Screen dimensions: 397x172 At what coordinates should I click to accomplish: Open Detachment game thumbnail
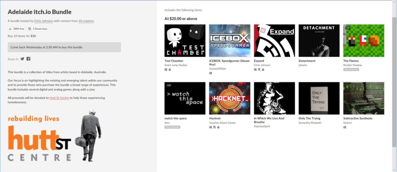pos(319,41)
